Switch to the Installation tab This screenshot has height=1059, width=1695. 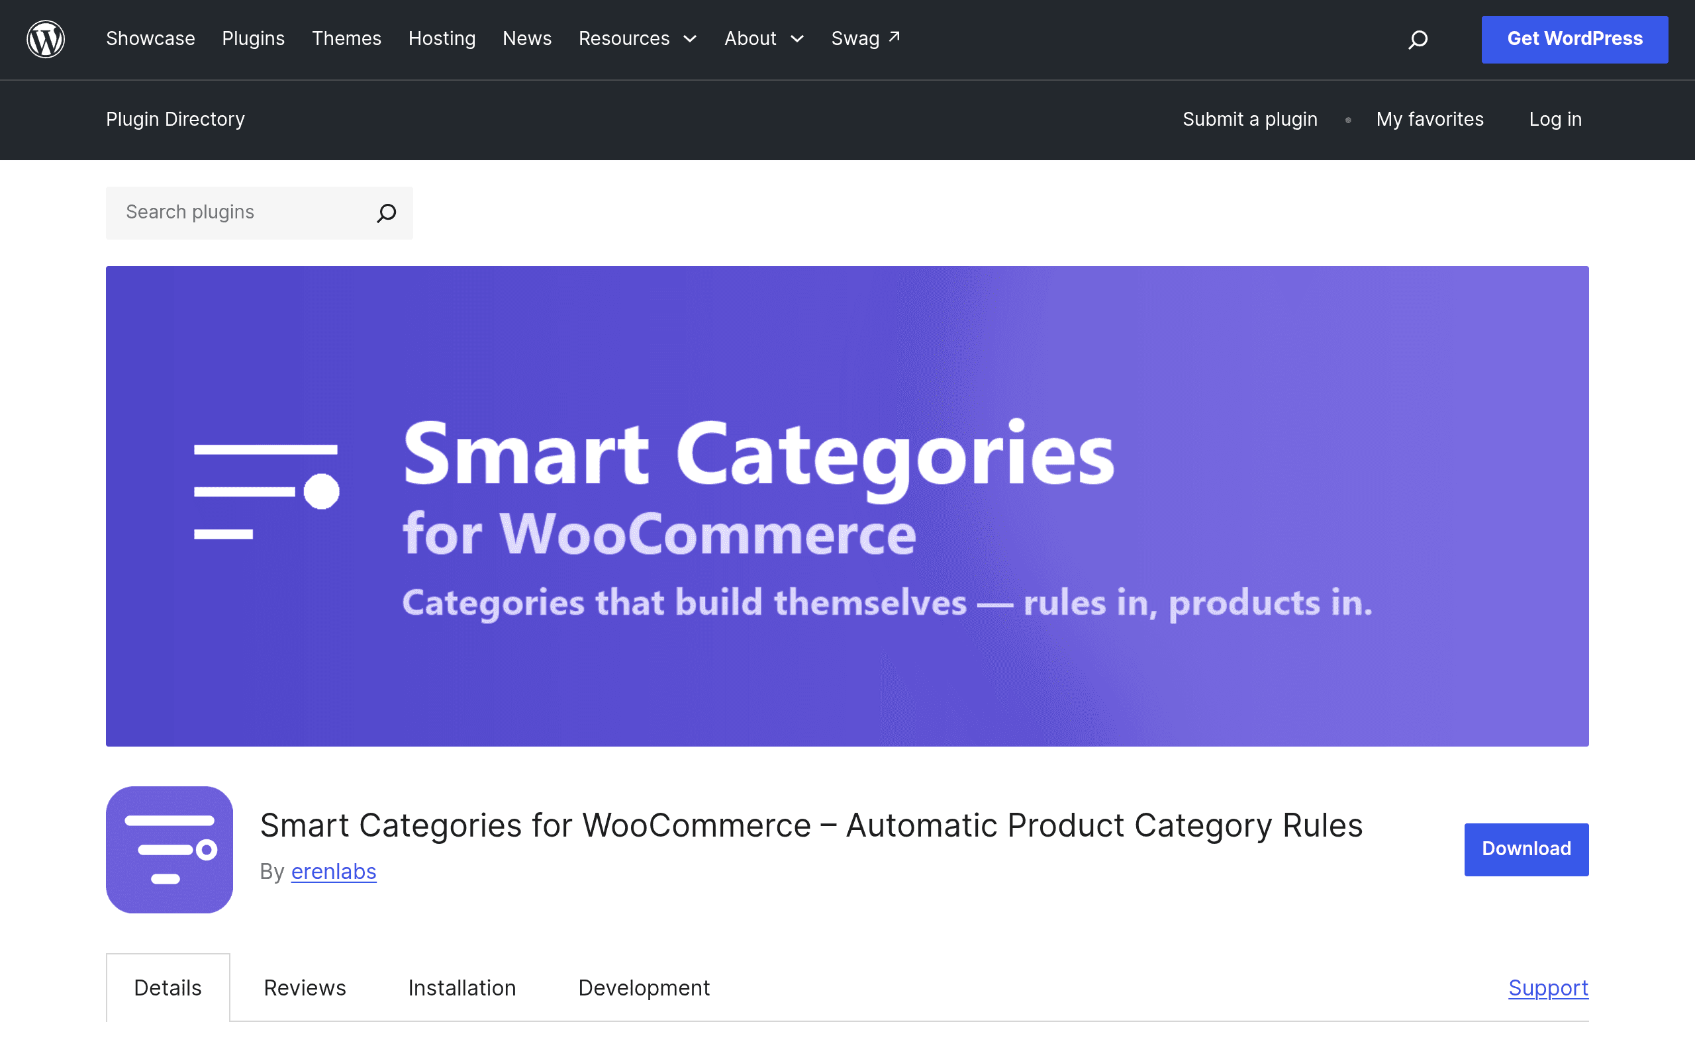462,988
